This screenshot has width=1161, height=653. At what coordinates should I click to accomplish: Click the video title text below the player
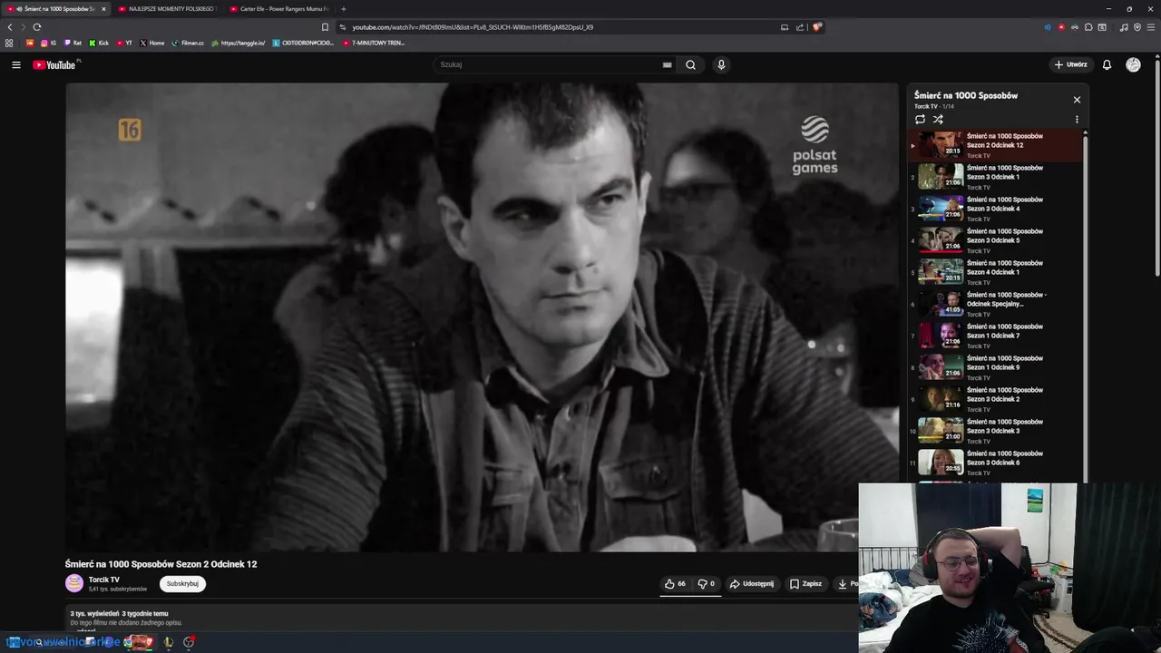161,564
